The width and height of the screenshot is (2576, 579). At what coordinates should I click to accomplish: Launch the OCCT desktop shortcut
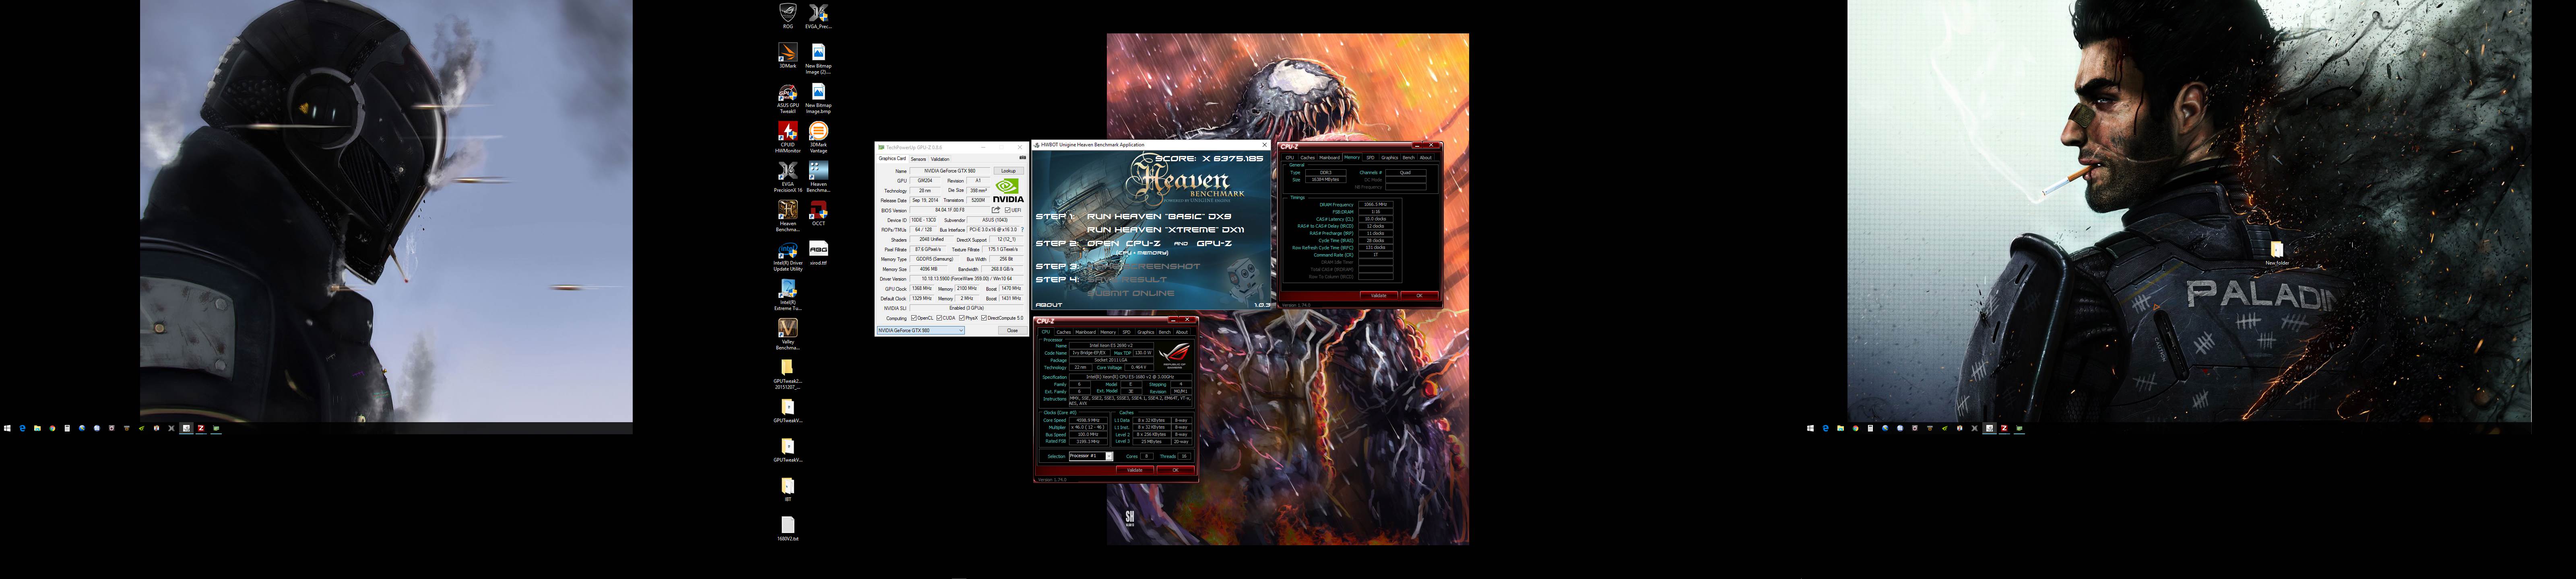point(818,213)
